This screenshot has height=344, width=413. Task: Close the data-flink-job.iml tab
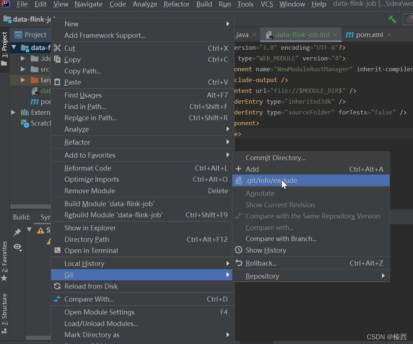pyautogui.click(x=335, y=35)
